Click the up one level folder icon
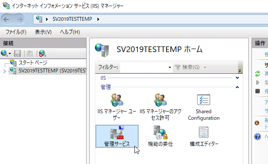 click(30, 53)
